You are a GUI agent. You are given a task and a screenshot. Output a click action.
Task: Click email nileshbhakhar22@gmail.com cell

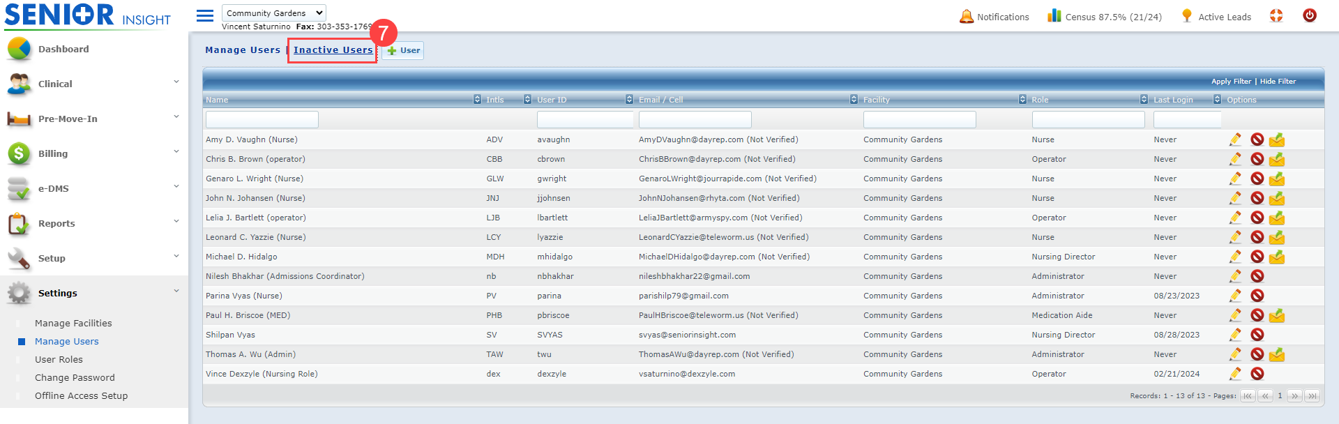[x=695, y=276]
